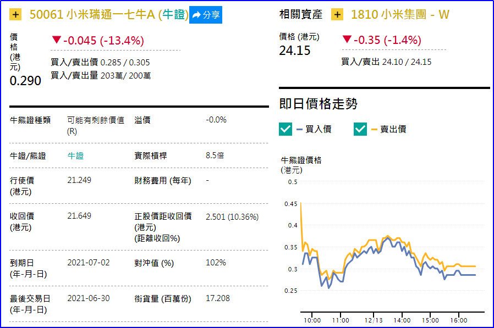Click the 即日價格走勢 heading
494x328 pixels.
click(318, 103)
